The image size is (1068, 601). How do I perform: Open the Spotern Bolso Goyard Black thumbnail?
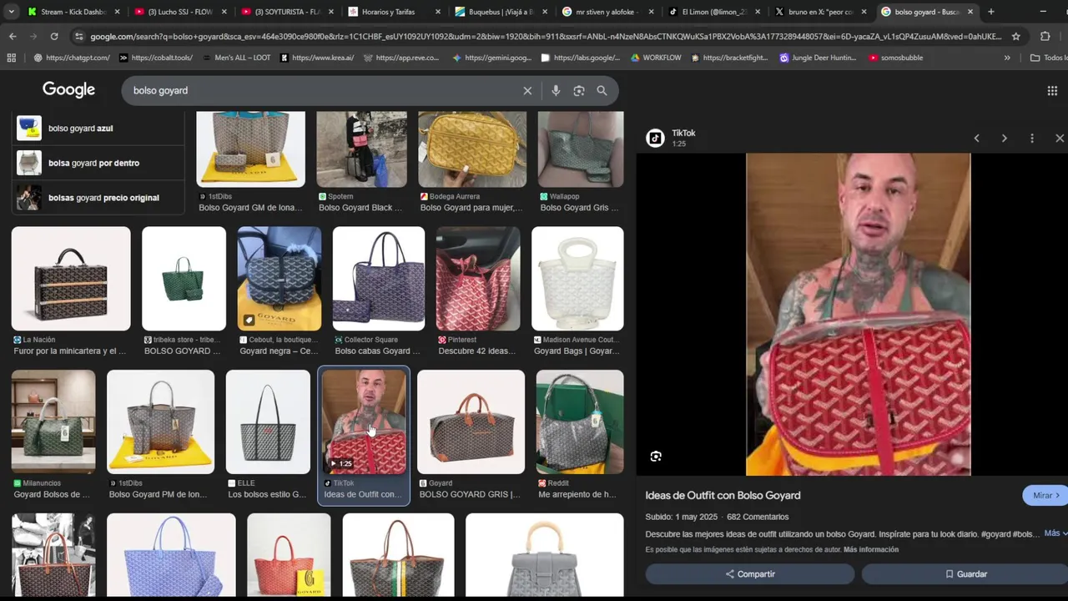pos(361,149)
